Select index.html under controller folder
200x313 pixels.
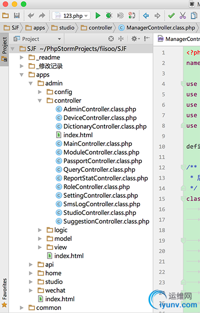74,135
